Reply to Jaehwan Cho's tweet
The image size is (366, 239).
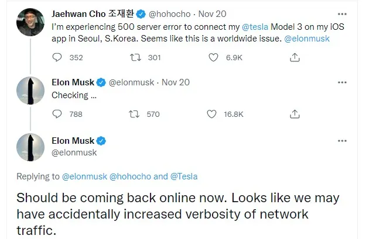tap(57, 57)
